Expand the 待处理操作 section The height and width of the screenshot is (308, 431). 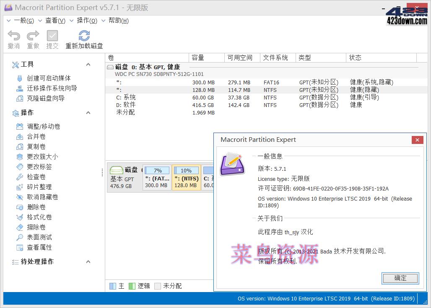88,261
